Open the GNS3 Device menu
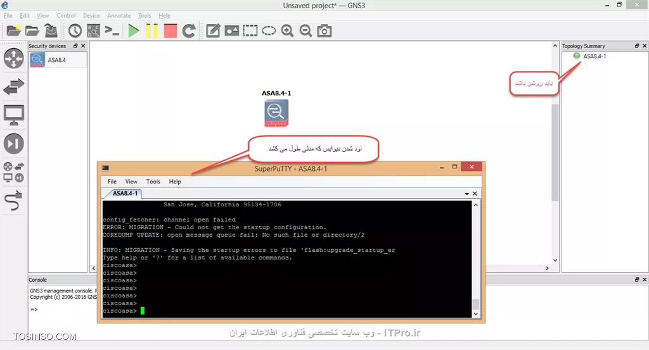Viewport: 649px width, 350px height. click(91, 16)
